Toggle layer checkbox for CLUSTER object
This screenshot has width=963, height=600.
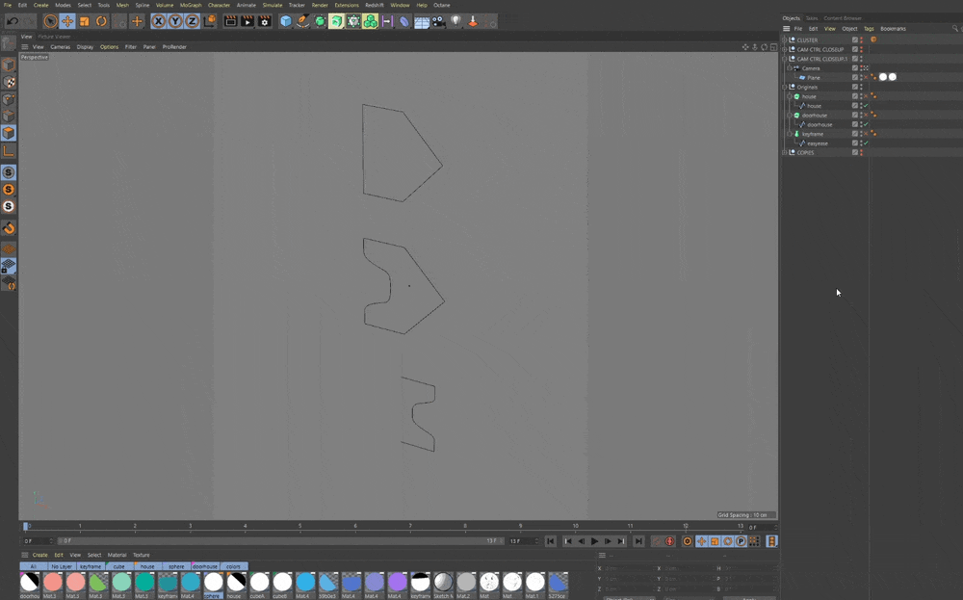pyautogui.click(x=855, y=39)
